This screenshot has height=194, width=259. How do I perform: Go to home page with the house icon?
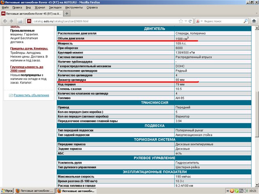coord(254,21)
